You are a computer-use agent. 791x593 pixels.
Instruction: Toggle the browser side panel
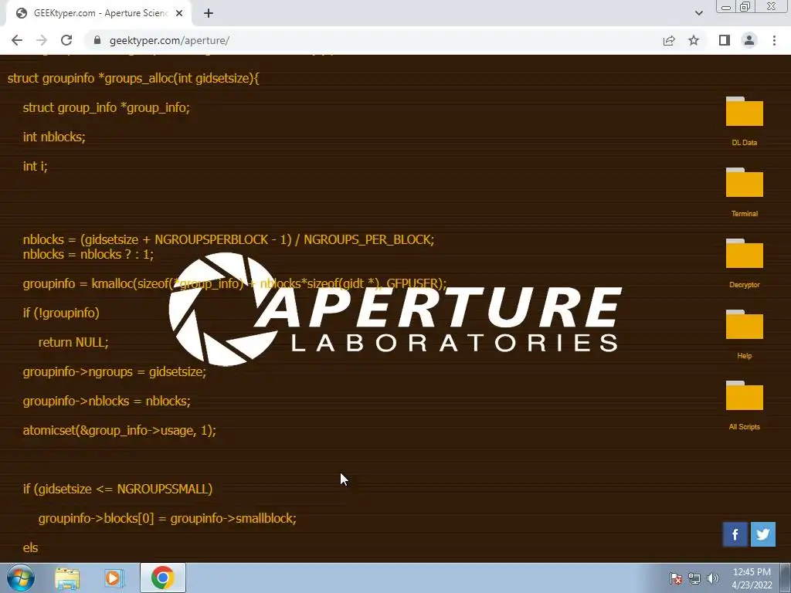click(x=725, y=40)
